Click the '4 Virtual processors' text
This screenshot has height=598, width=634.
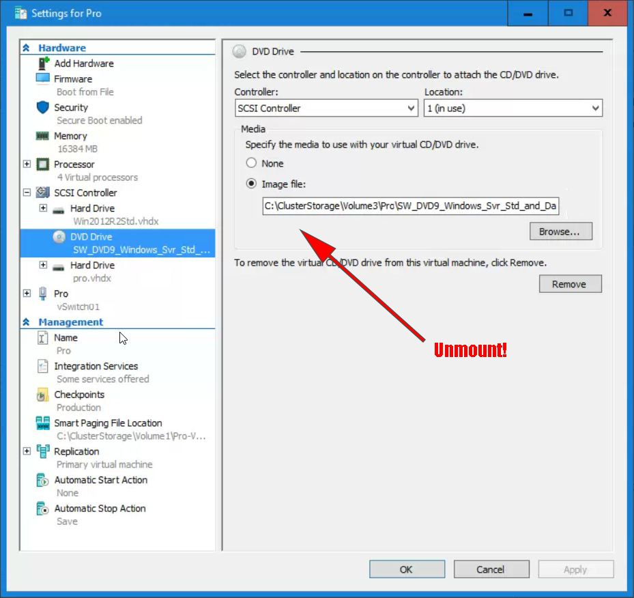pyautogui.click(x=98, y=177)
